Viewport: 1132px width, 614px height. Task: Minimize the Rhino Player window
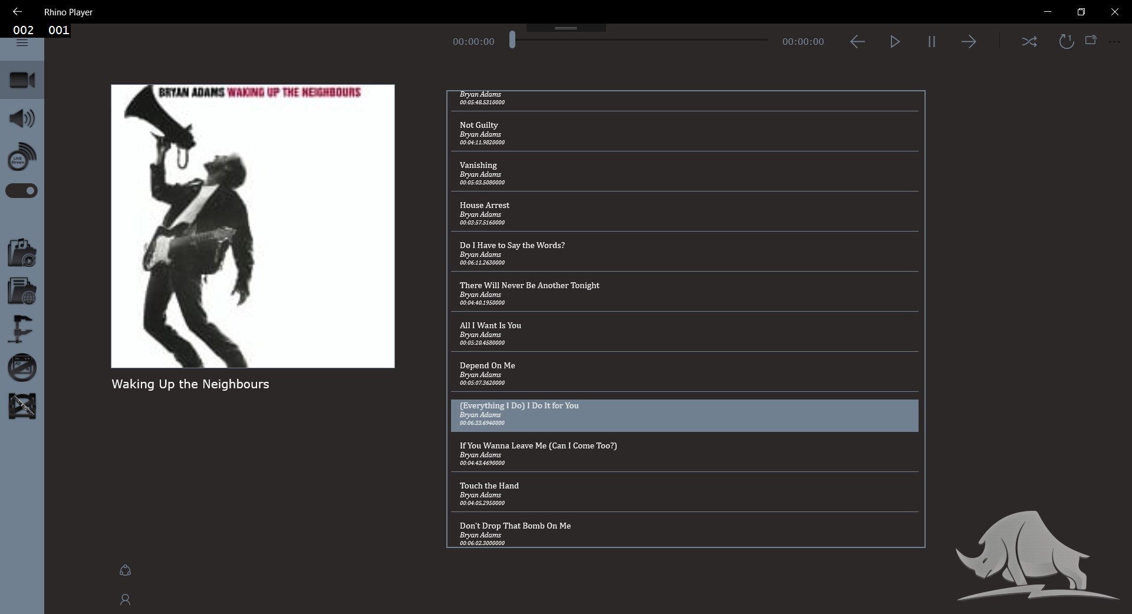pos(1048,12)
